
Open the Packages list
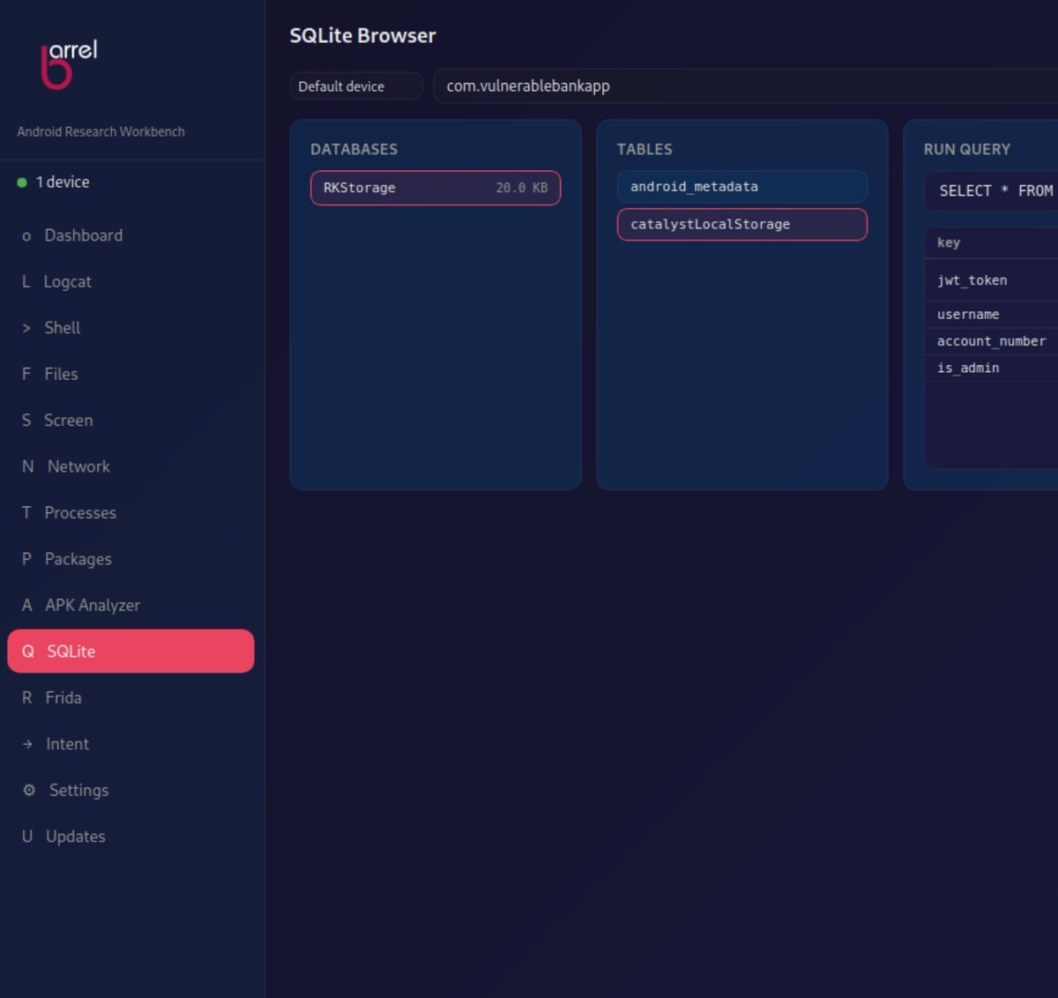(x=130, y=559)
